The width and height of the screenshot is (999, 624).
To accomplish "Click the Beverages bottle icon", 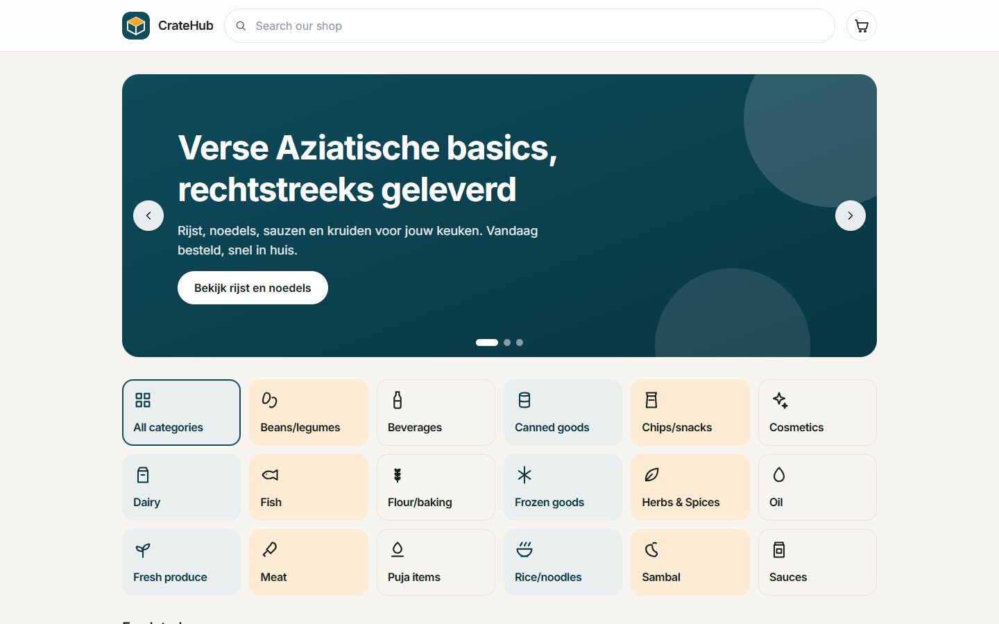I will click(x=398, y=400).
